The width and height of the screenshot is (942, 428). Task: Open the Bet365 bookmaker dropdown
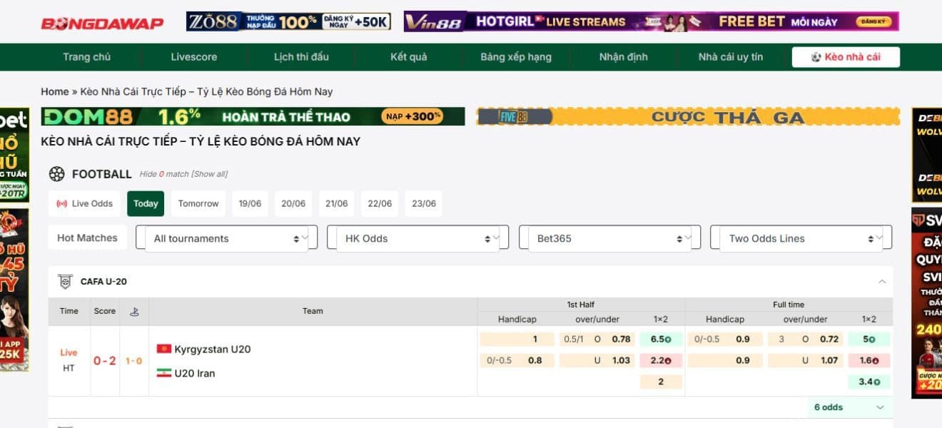[x=609, y=239]
